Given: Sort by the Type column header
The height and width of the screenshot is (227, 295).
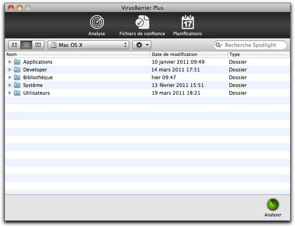Looking at the screenshot, I should pos(259,54).
